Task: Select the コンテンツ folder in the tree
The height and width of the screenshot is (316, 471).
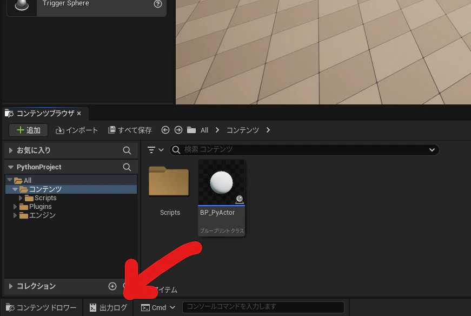Action: click(x=45, y=189)
